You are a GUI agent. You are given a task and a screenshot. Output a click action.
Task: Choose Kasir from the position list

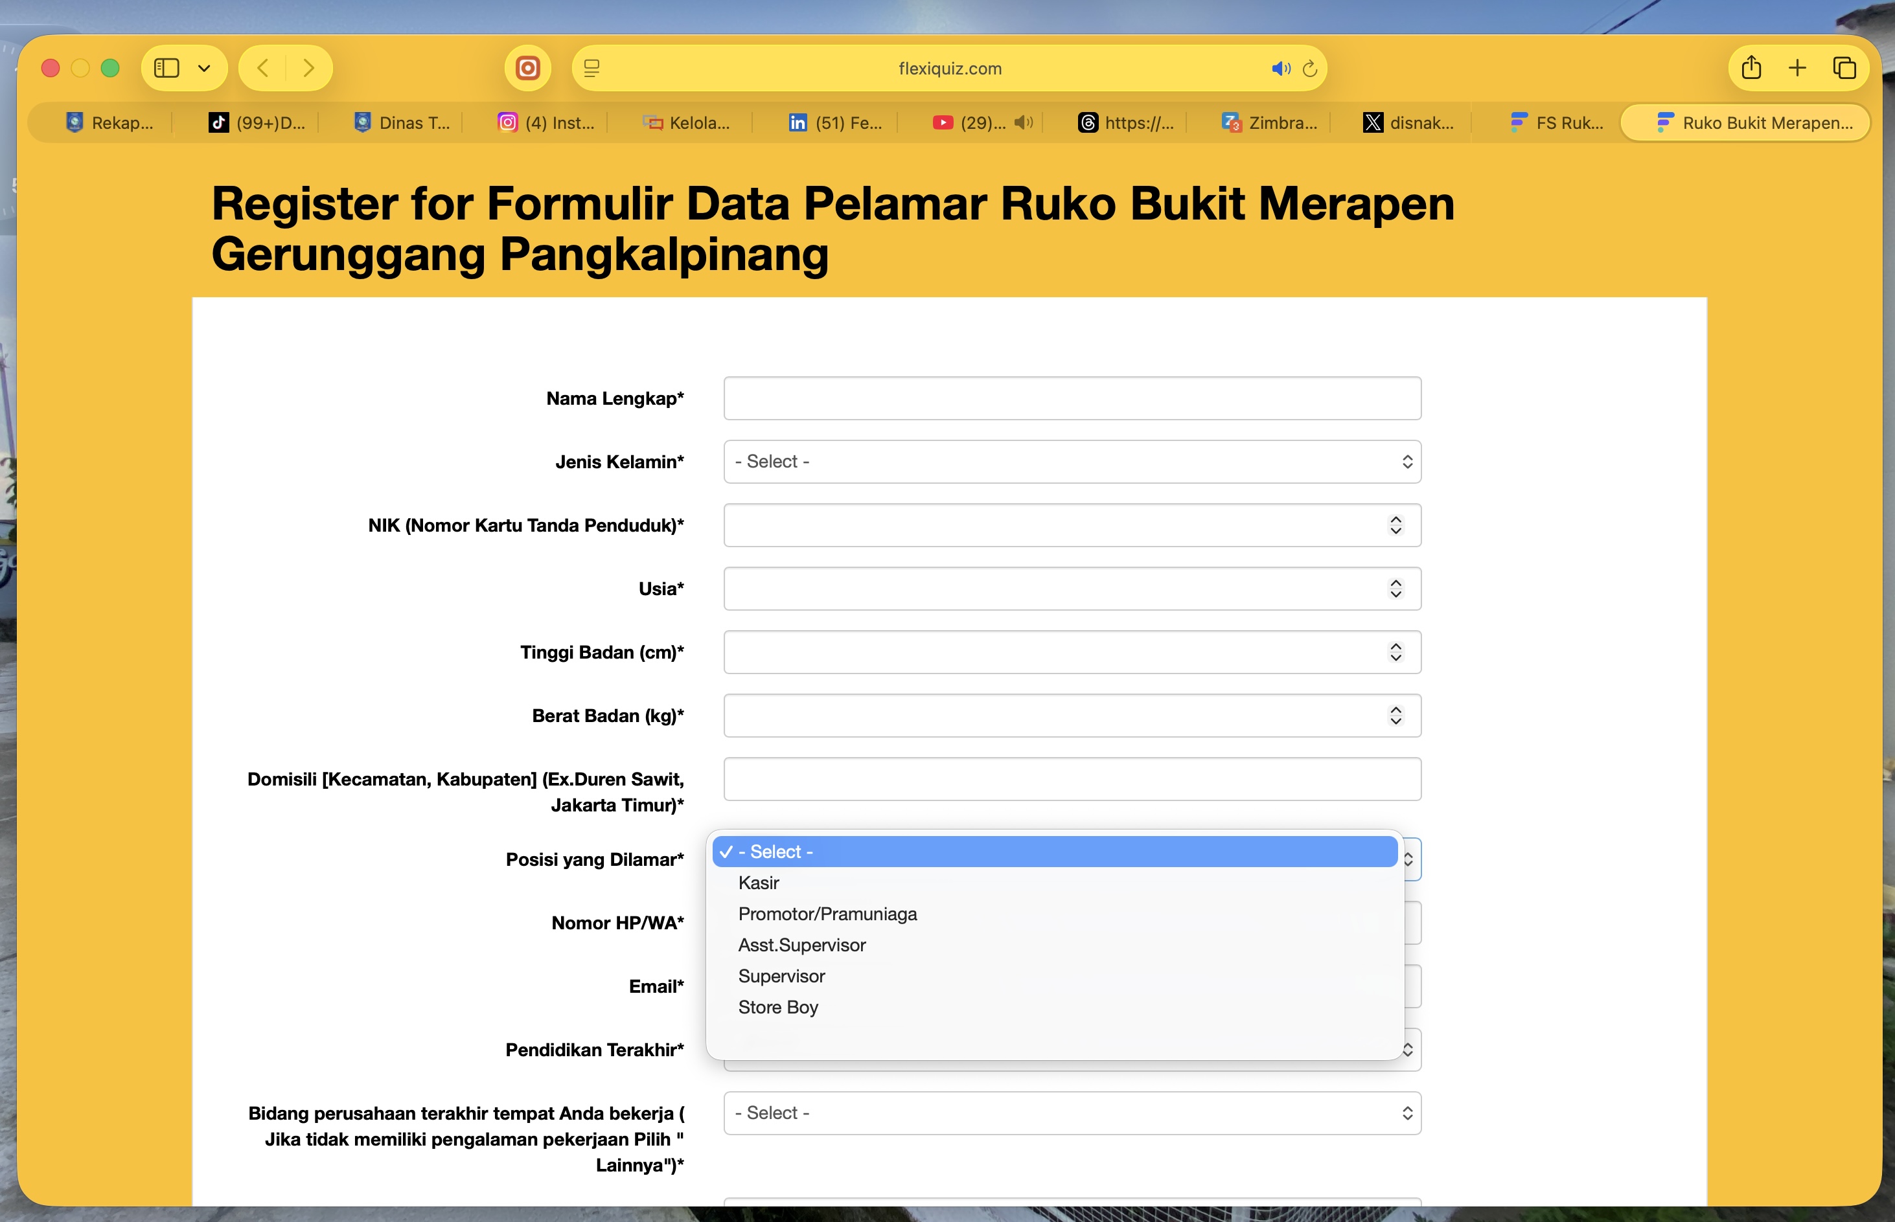(x=759, y=883)
